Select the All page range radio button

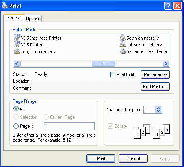16,109
